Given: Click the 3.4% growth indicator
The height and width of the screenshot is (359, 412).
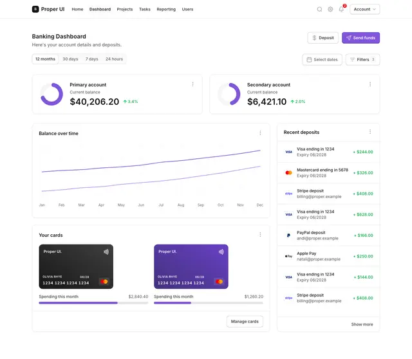Looking at the screenshot, I should tap(131, 102).
